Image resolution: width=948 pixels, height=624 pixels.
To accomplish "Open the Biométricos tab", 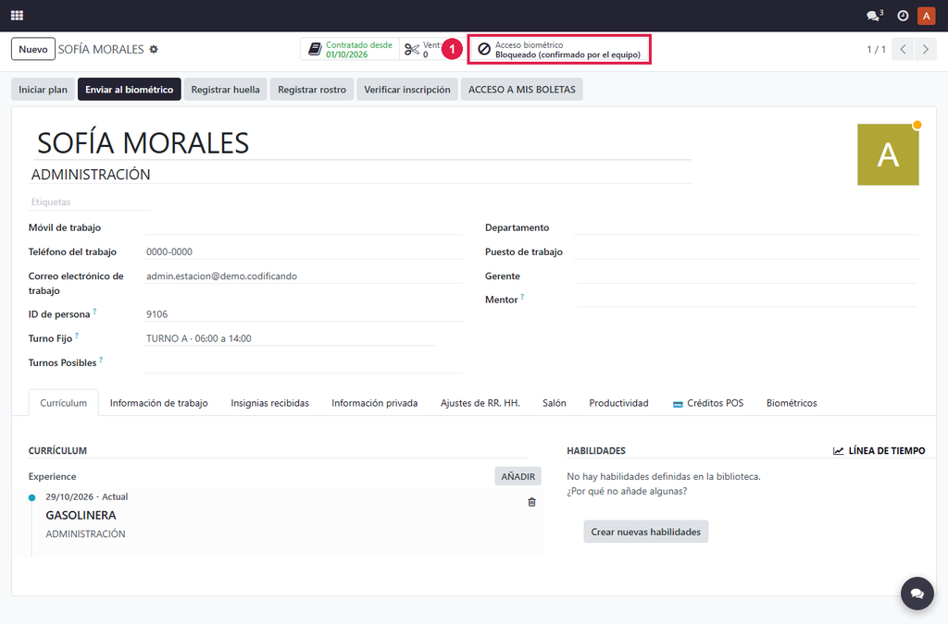I will tap(792, 403).
